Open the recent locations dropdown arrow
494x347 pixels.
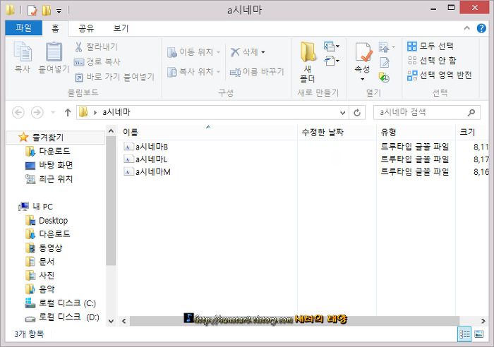53,112
